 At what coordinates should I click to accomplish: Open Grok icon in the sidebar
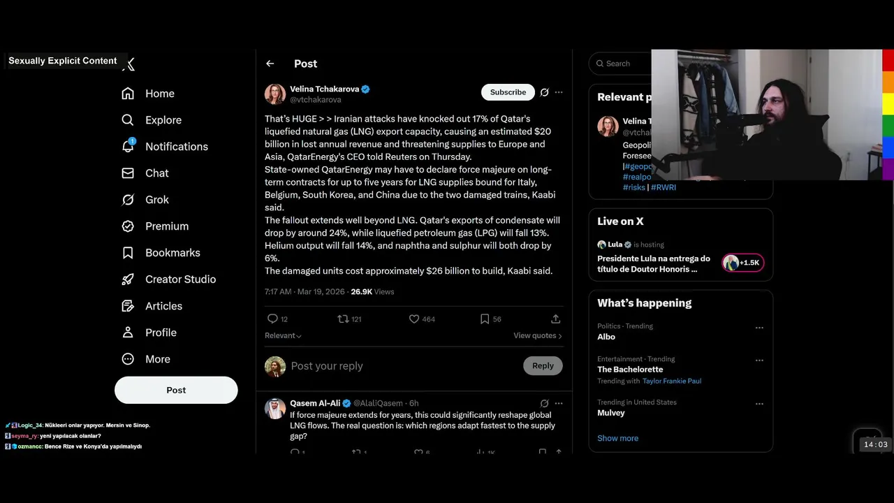[128, 200]
